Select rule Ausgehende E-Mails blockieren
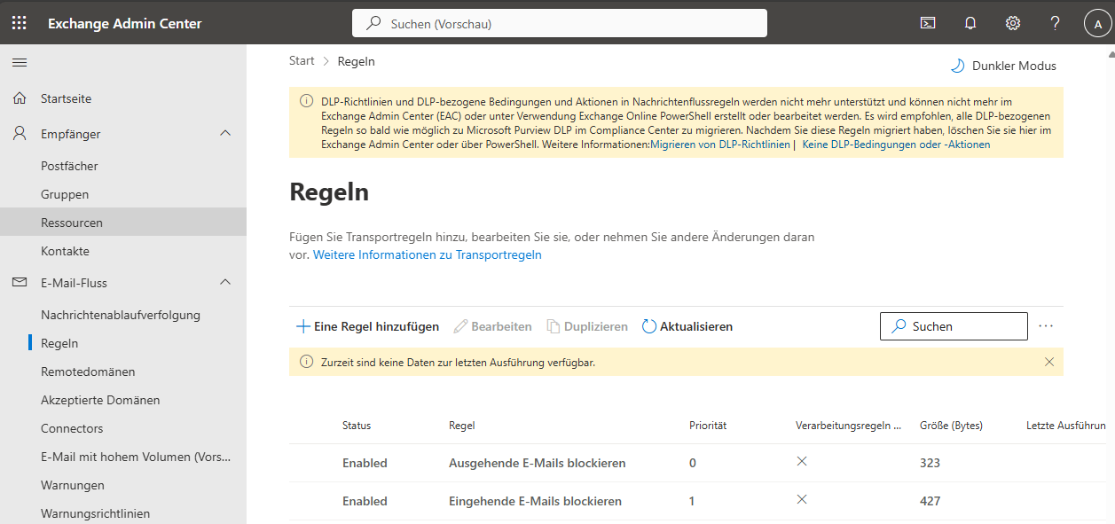The width and height of the screenshot is (1115, 524). point(537,463)
